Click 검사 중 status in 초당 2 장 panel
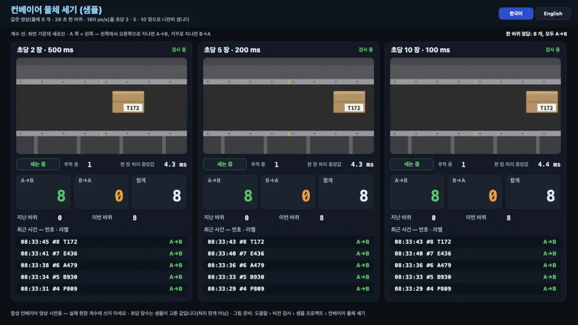This screenshot has width=578, height=325. click(179, 50)
